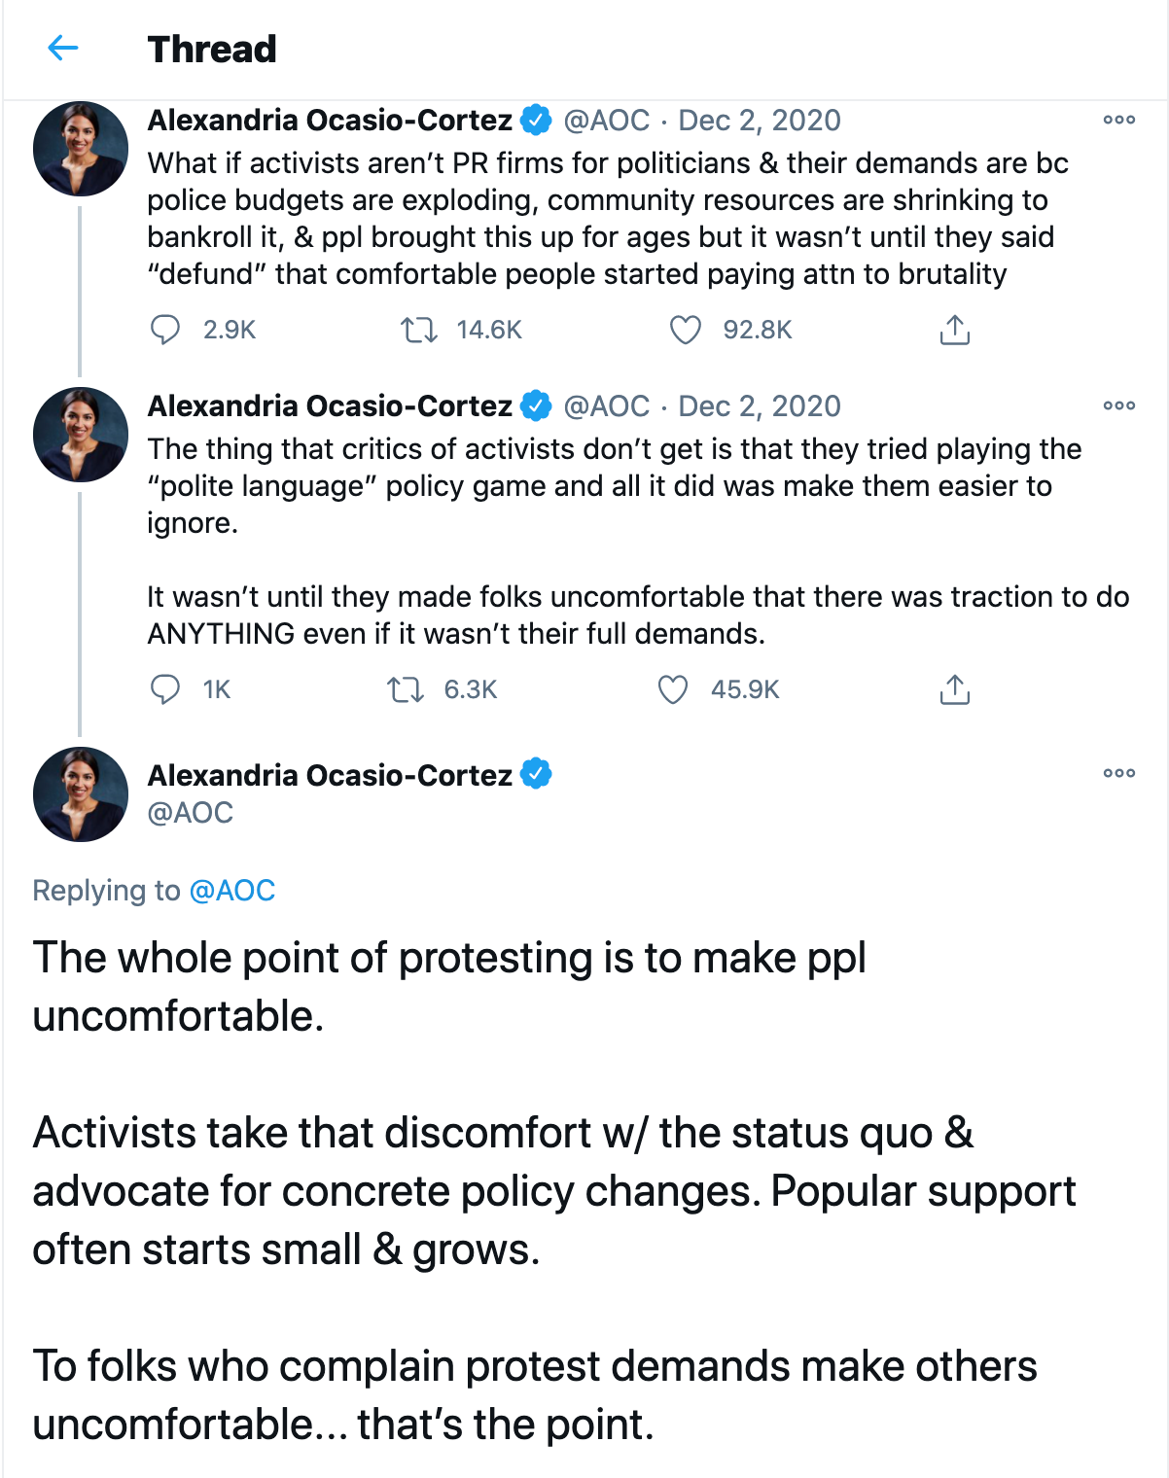Open Alexandria Ocasio-Cortez name on main tweet
The image size is (1169, 1478).
(330, 775)
